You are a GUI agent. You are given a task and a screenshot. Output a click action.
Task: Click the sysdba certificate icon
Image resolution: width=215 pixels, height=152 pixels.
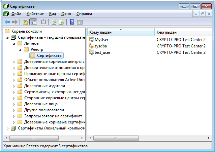(x=91, y=46)
